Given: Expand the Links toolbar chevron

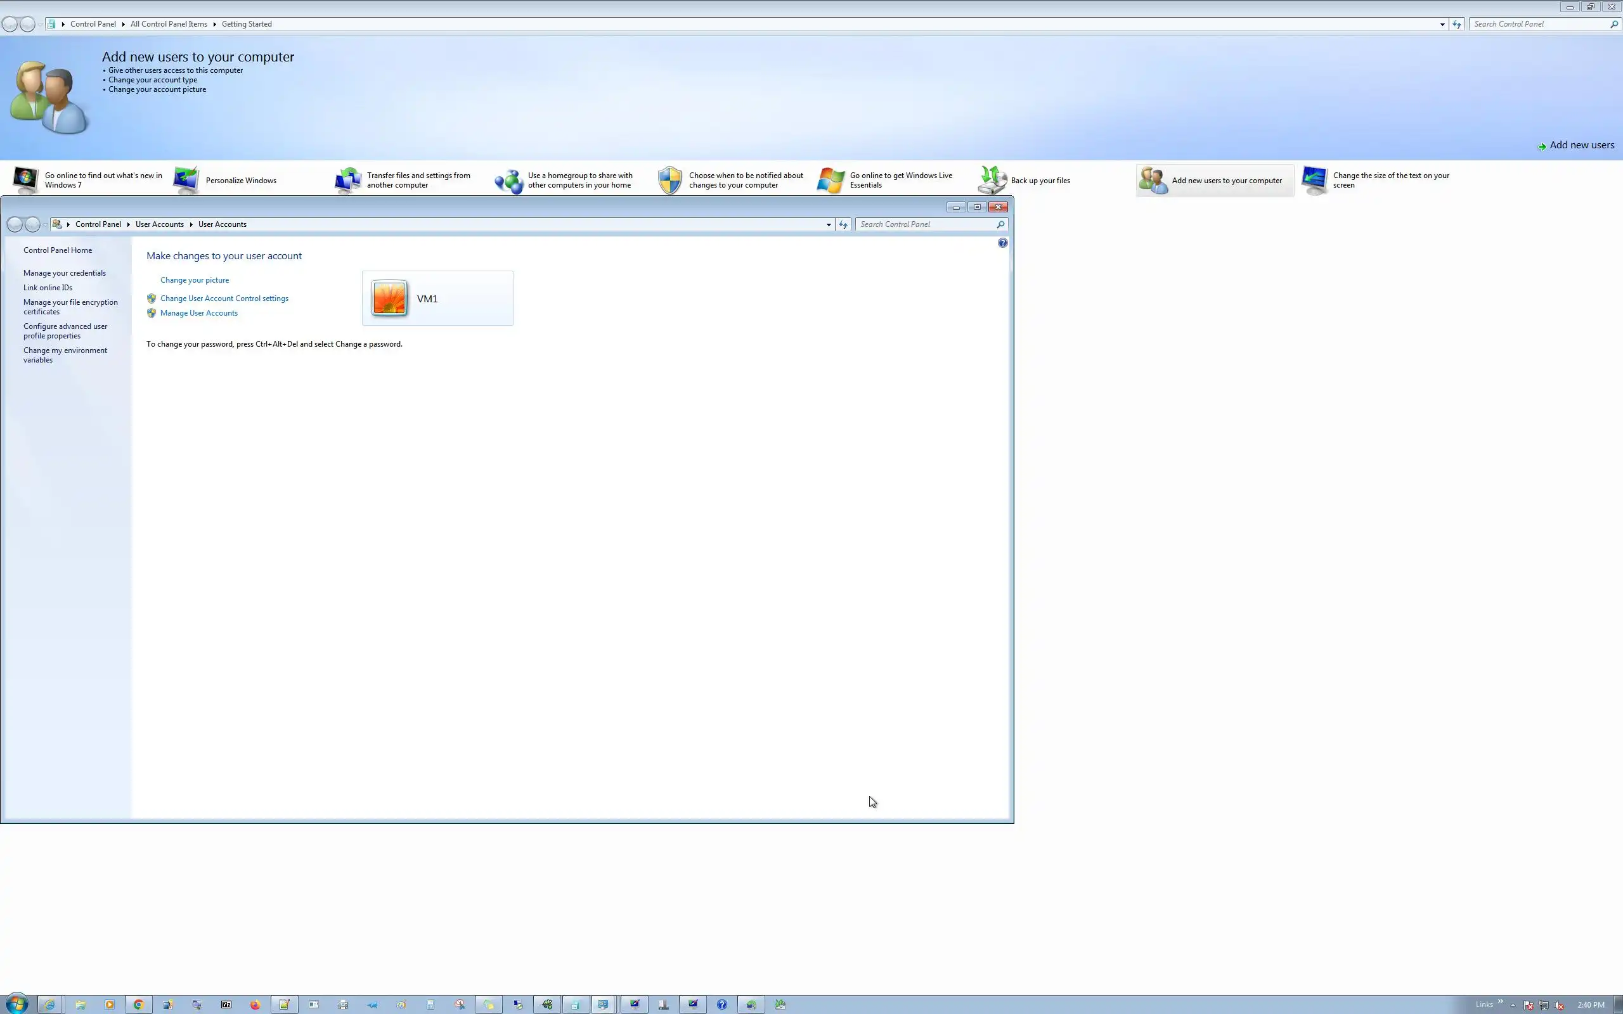Looking at the screenshot, I should [1500, 1001].
